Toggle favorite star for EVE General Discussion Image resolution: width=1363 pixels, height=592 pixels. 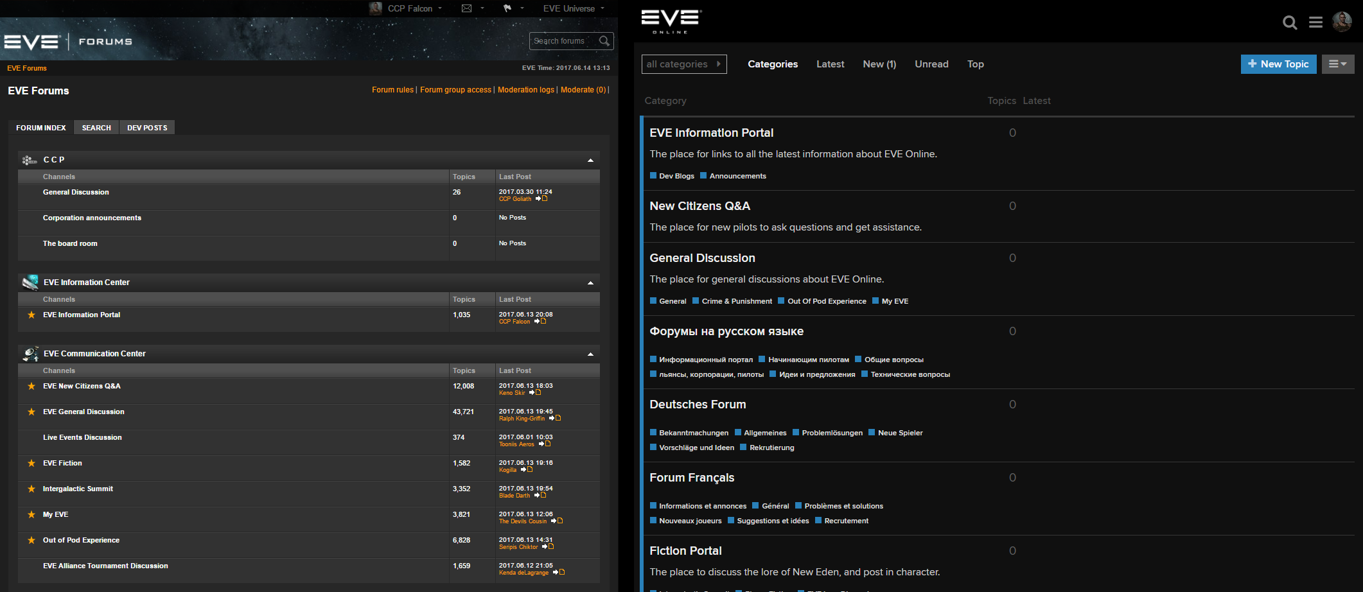[x=31, y=412]
